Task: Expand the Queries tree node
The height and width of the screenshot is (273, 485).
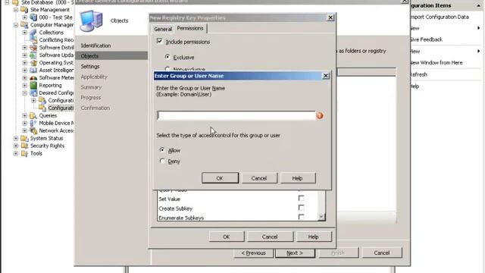Action: click(x=25, y=115)
